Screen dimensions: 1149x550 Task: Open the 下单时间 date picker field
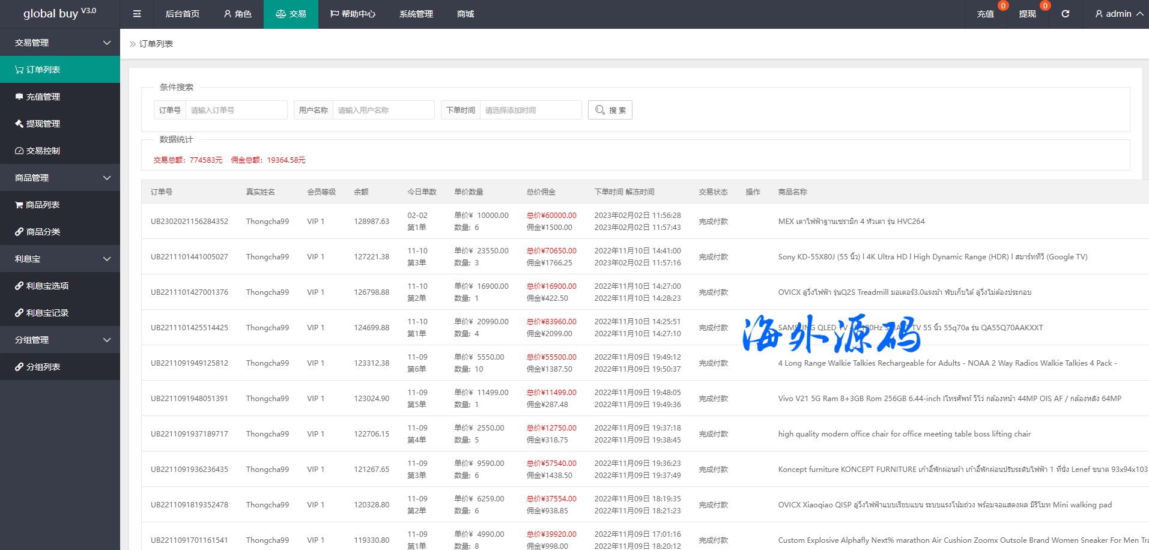click(x=530, y=110)
